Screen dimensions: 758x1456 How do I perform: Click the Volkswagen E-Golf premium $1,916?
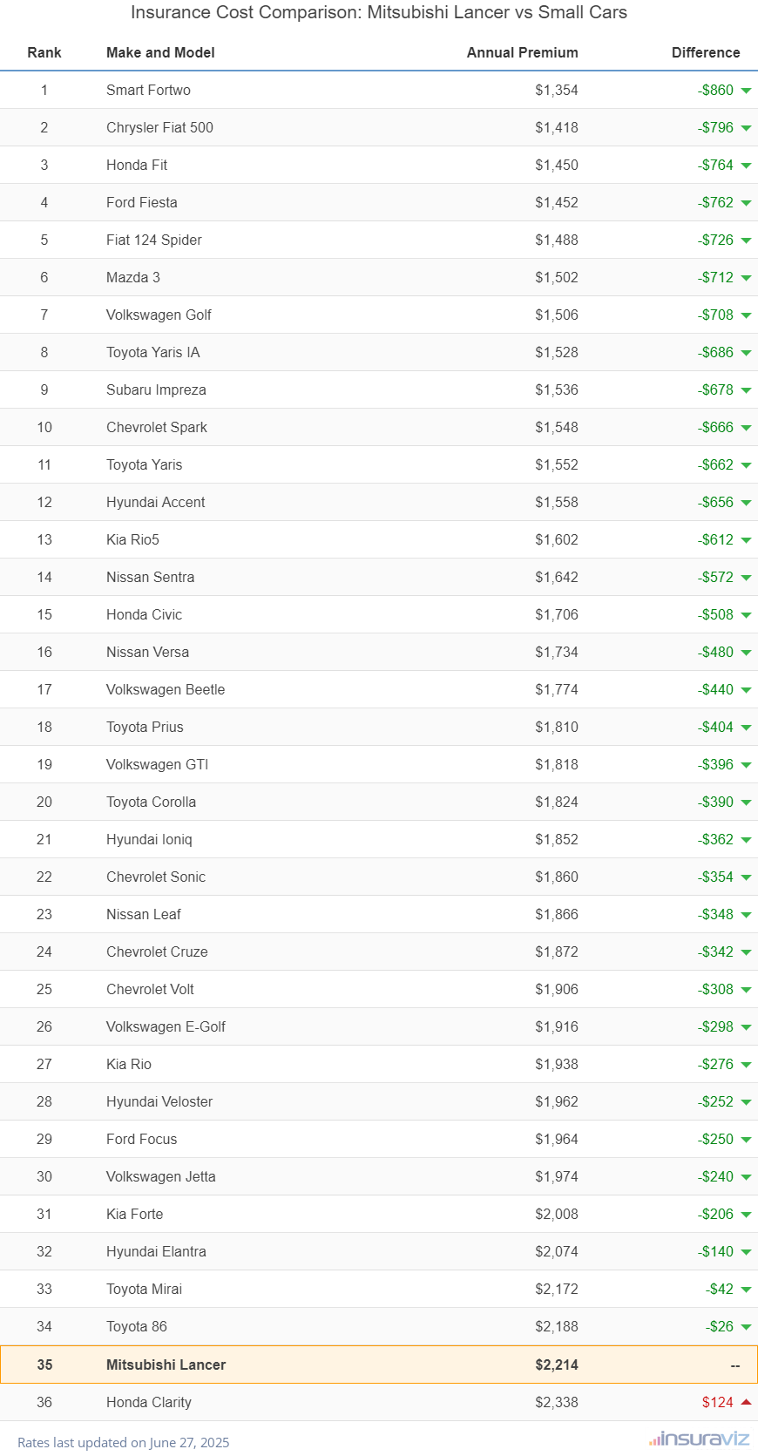557,1026
